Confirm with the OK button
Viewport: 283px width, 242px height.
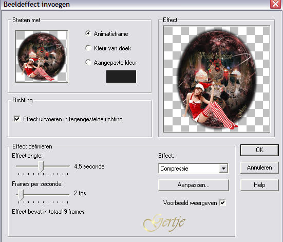259,150
